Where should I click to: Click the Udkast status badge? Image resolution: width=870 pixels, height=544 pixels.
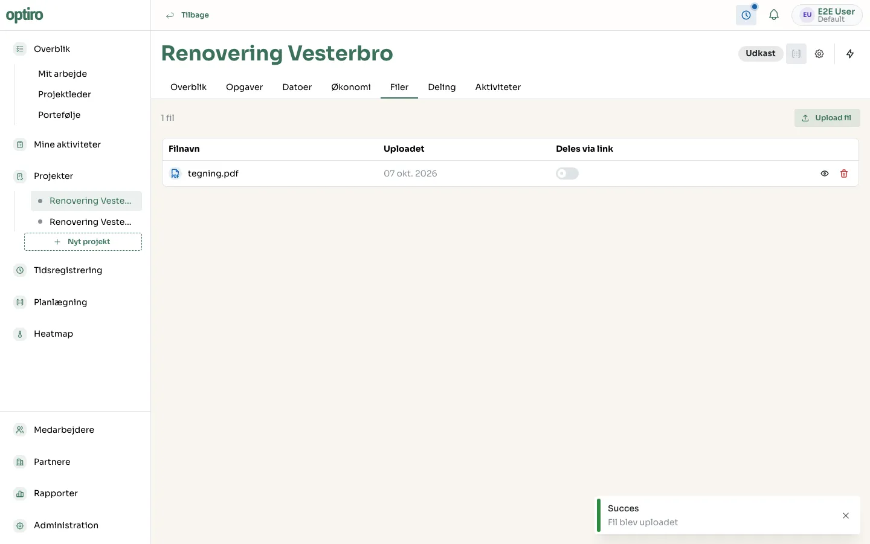(760, 54)
